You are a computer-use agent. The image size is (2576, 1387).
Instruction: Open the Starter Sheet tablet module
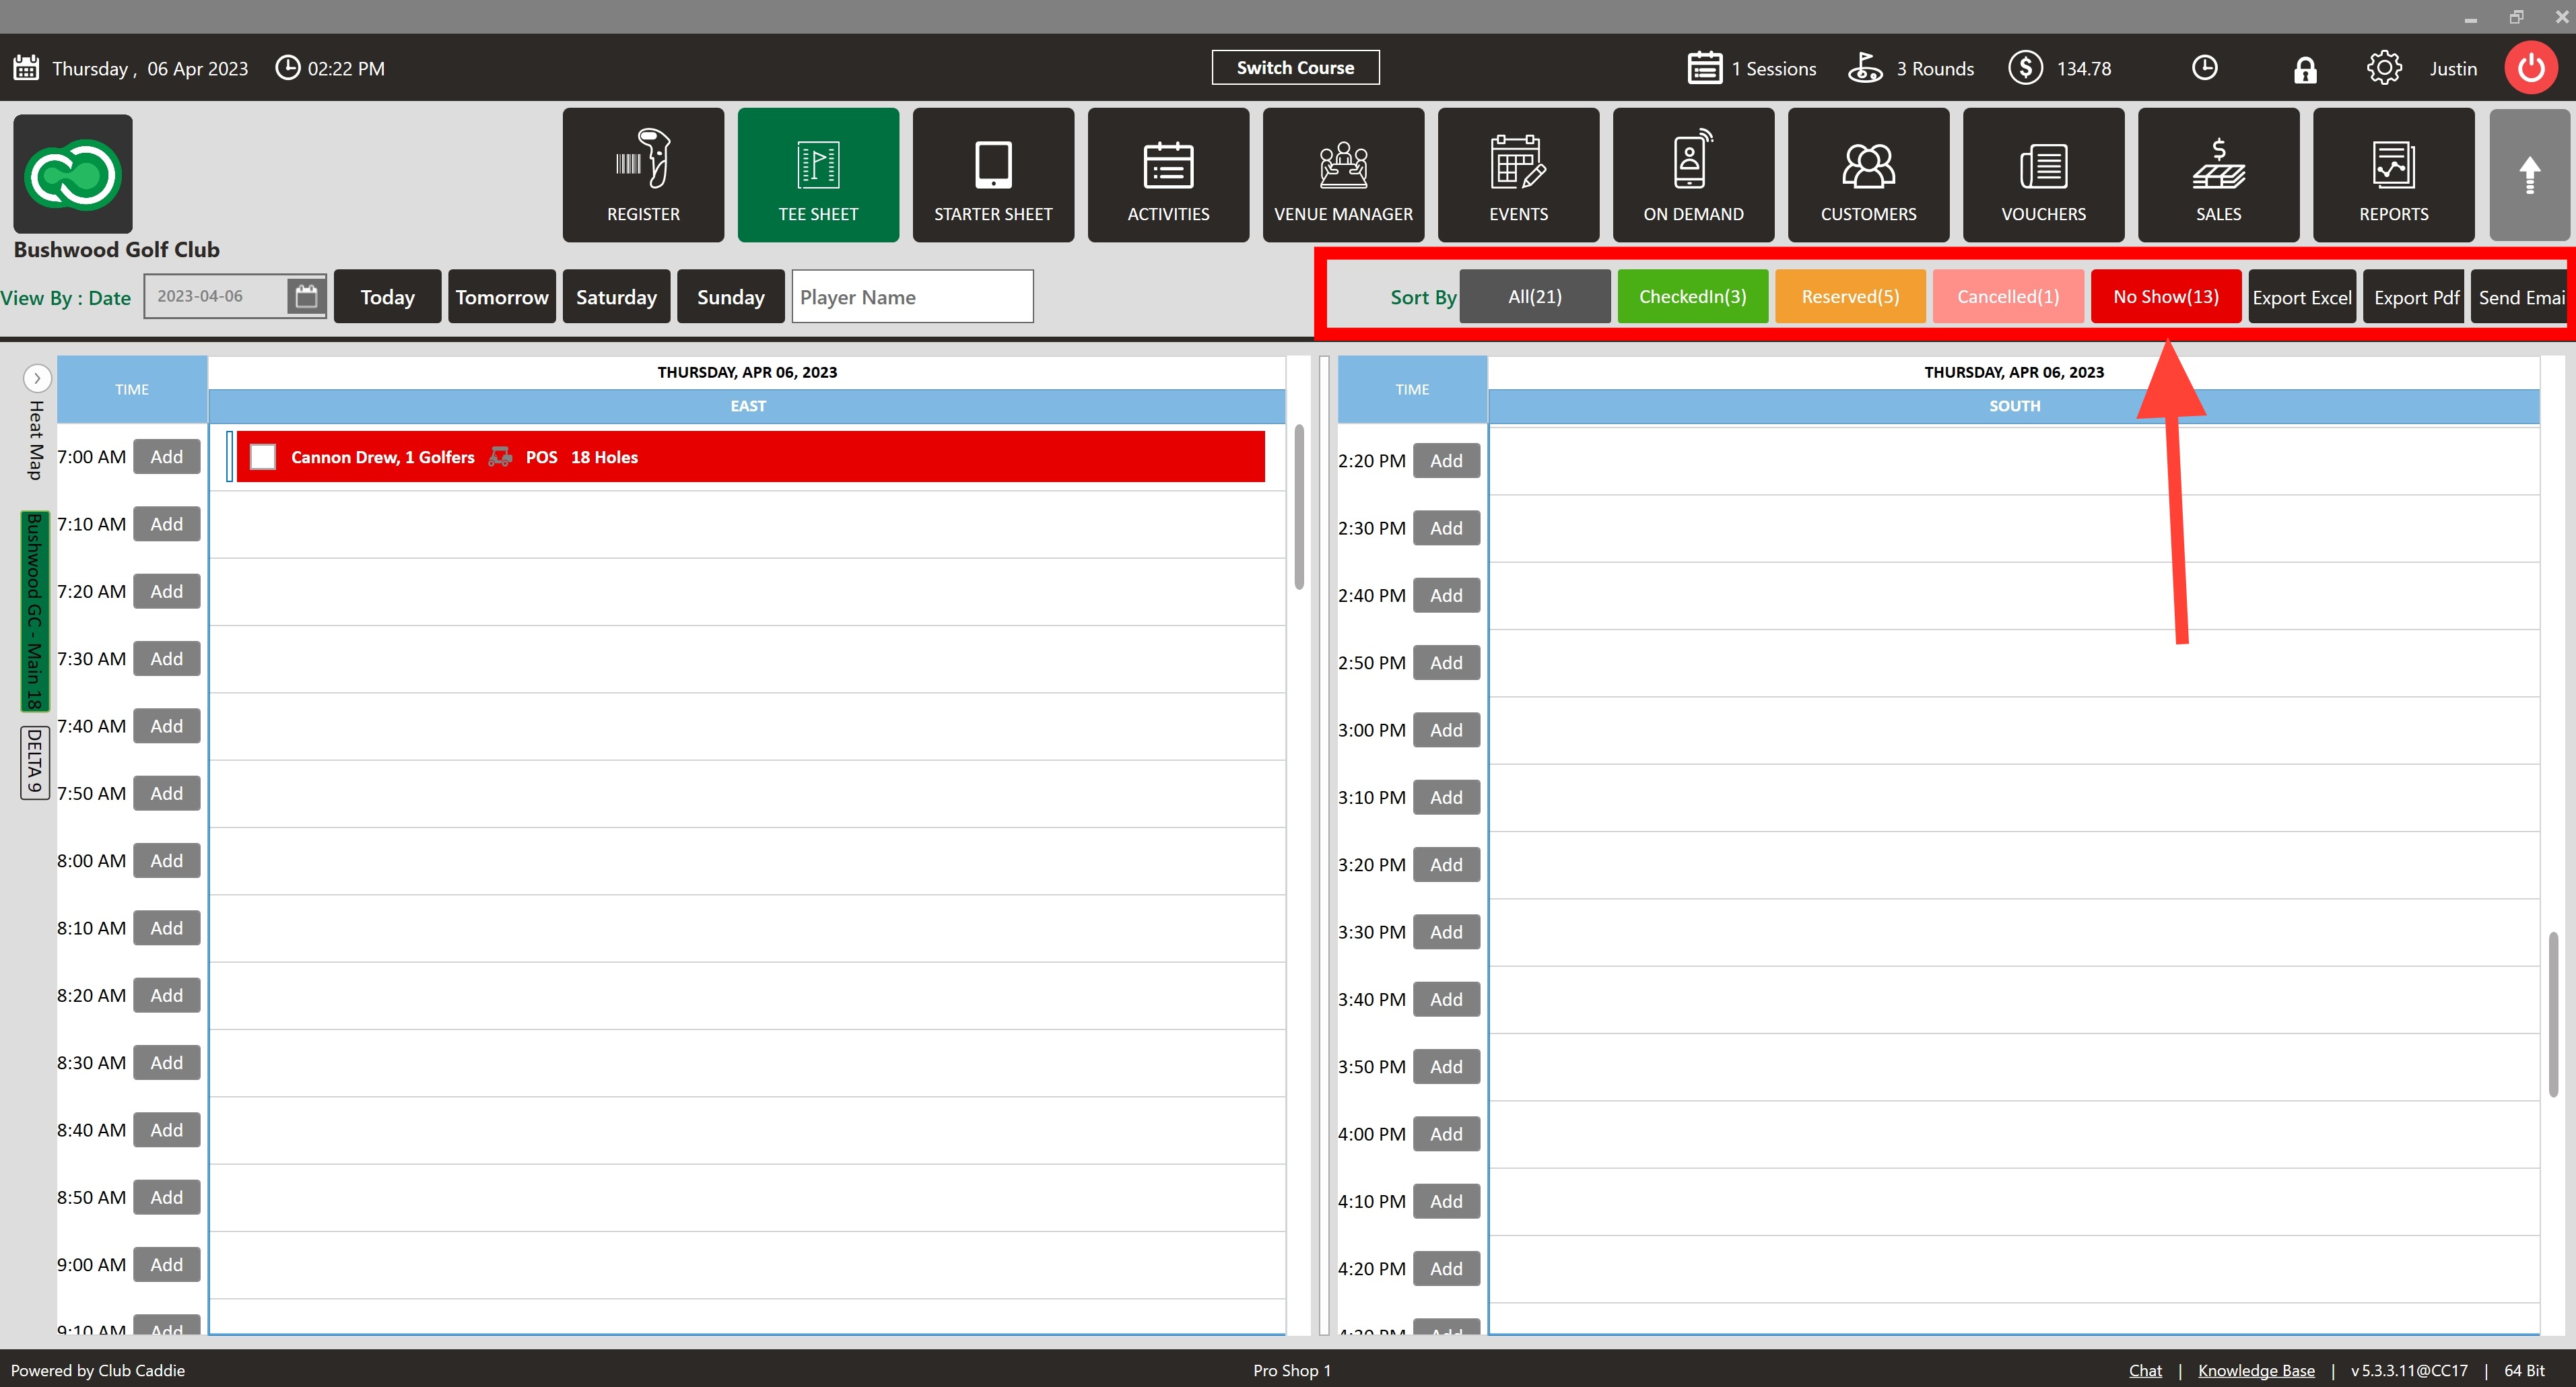click(993, 175)
